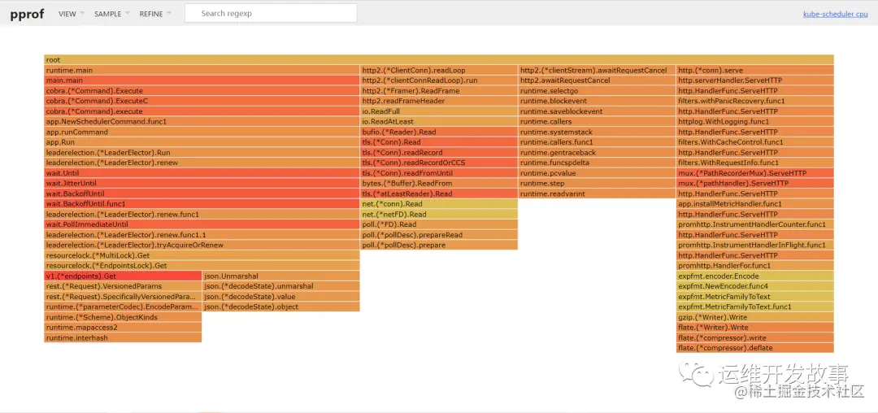Click runtime.systemstack frame

pyautogui.click(x=597, y=132)
